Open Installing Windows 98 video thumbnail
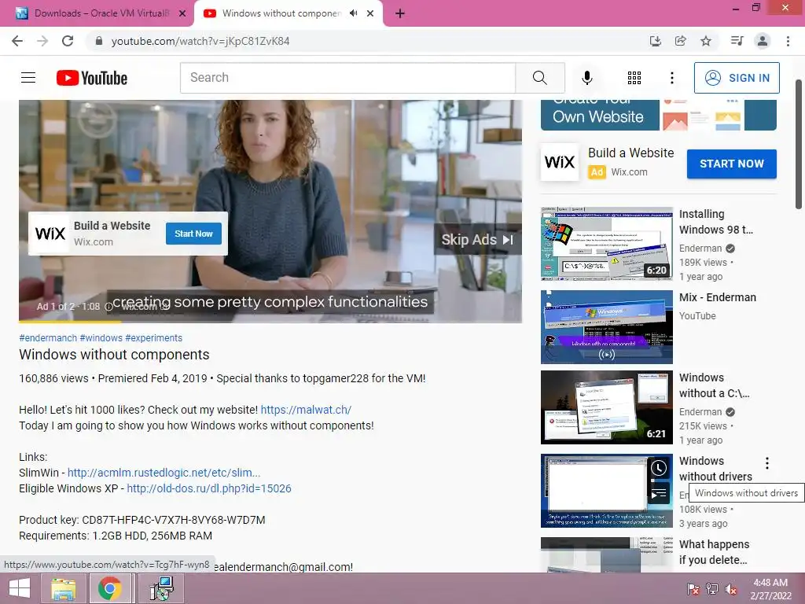The height and width of the screenshot is (604, 805). 607,244
